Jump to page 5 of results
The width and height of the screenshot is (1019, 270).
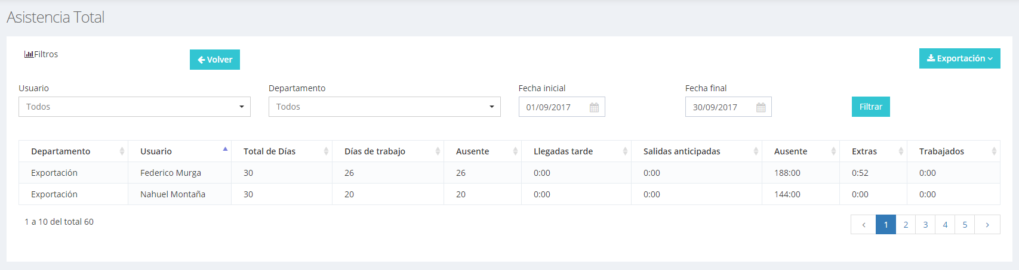[965, 225]
